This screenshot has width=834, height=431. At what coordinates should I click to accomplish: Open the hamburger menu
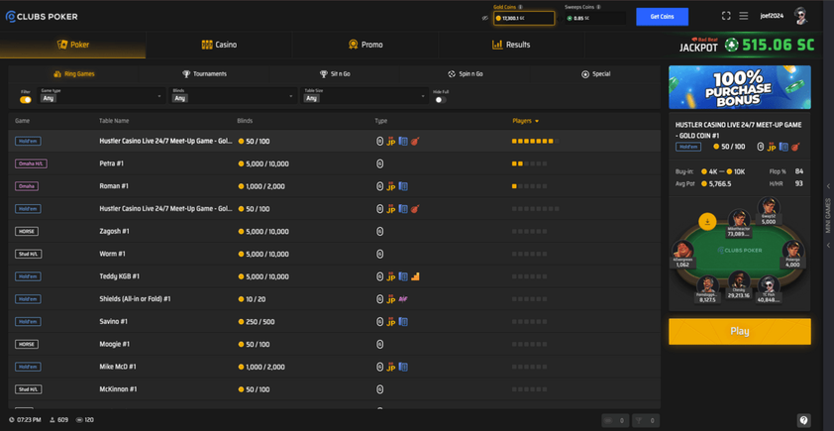click(x=744, y=16)
